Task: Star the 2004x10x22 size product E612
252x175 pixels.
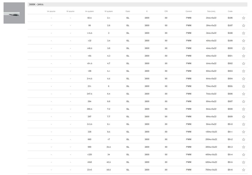Action: click(x=243, y=139)
